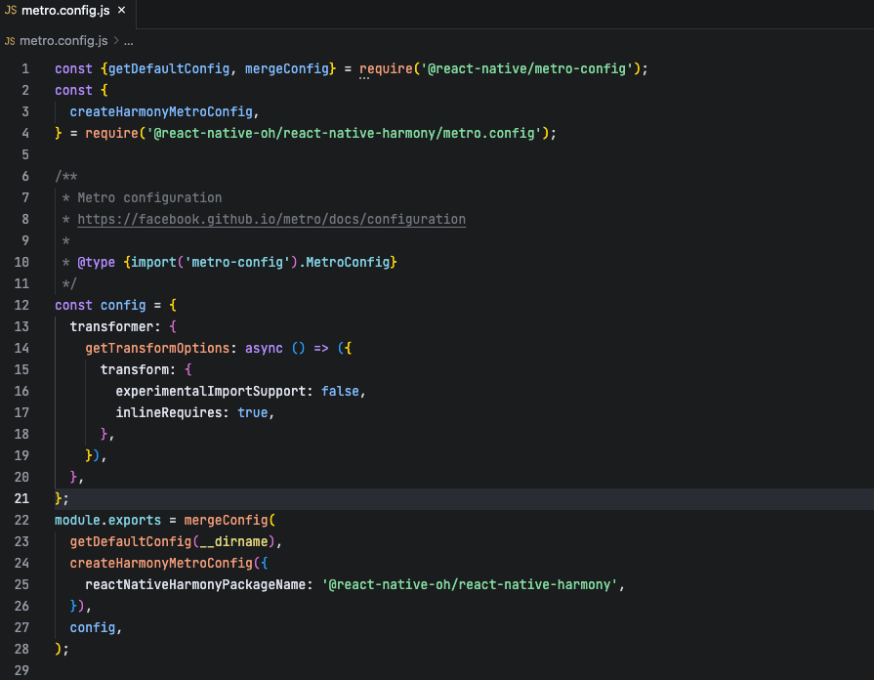Click '__dirname' argument on line 23
Screen dimensions: 874x680
tap(233, 541)
